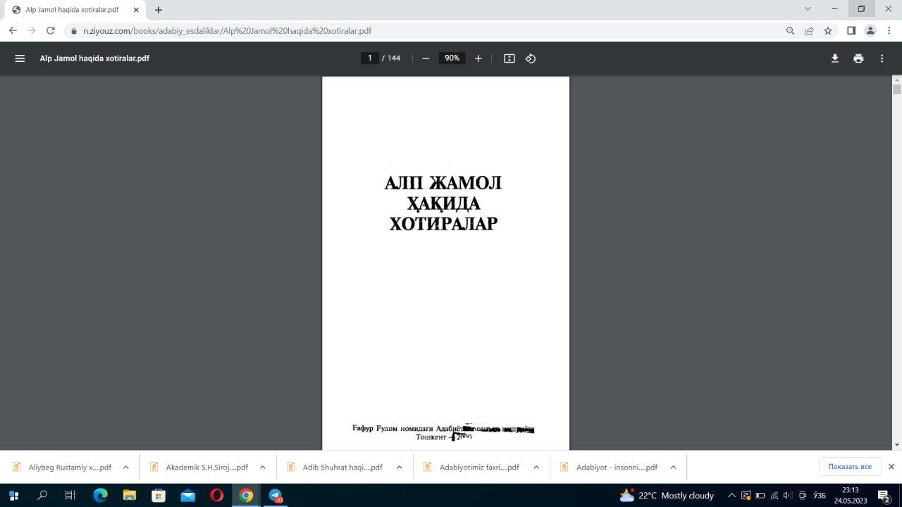Click the address bar URL field
This screenshot has width=902, height=507.
click(423, 31)
